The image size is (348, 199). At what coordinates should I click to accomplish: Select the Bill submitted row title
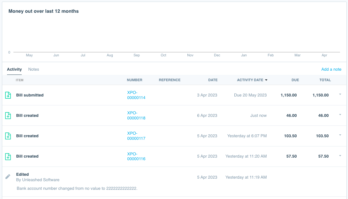(x=30, y=95)
